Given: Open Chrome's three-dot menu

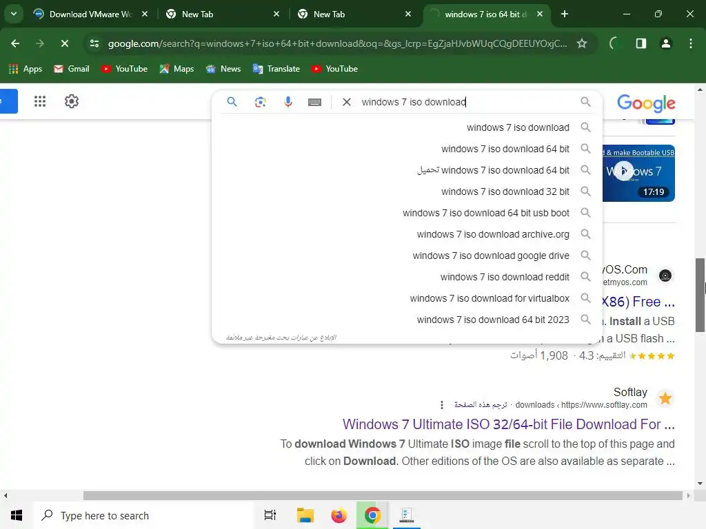Looking at the screenshot, I should click(x=691, y=43).
